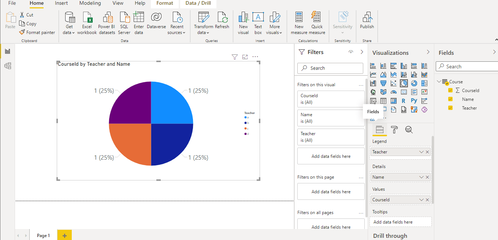Screen dimensions: 498x240
Task: Switch to Model view in the left sidebar
Action: [7, 66]
